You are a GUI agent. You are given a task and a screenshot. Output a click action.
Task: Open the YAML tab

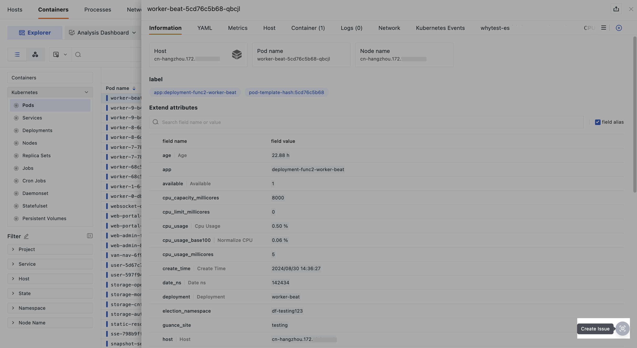pyautogui.click(x=204, y=28)
